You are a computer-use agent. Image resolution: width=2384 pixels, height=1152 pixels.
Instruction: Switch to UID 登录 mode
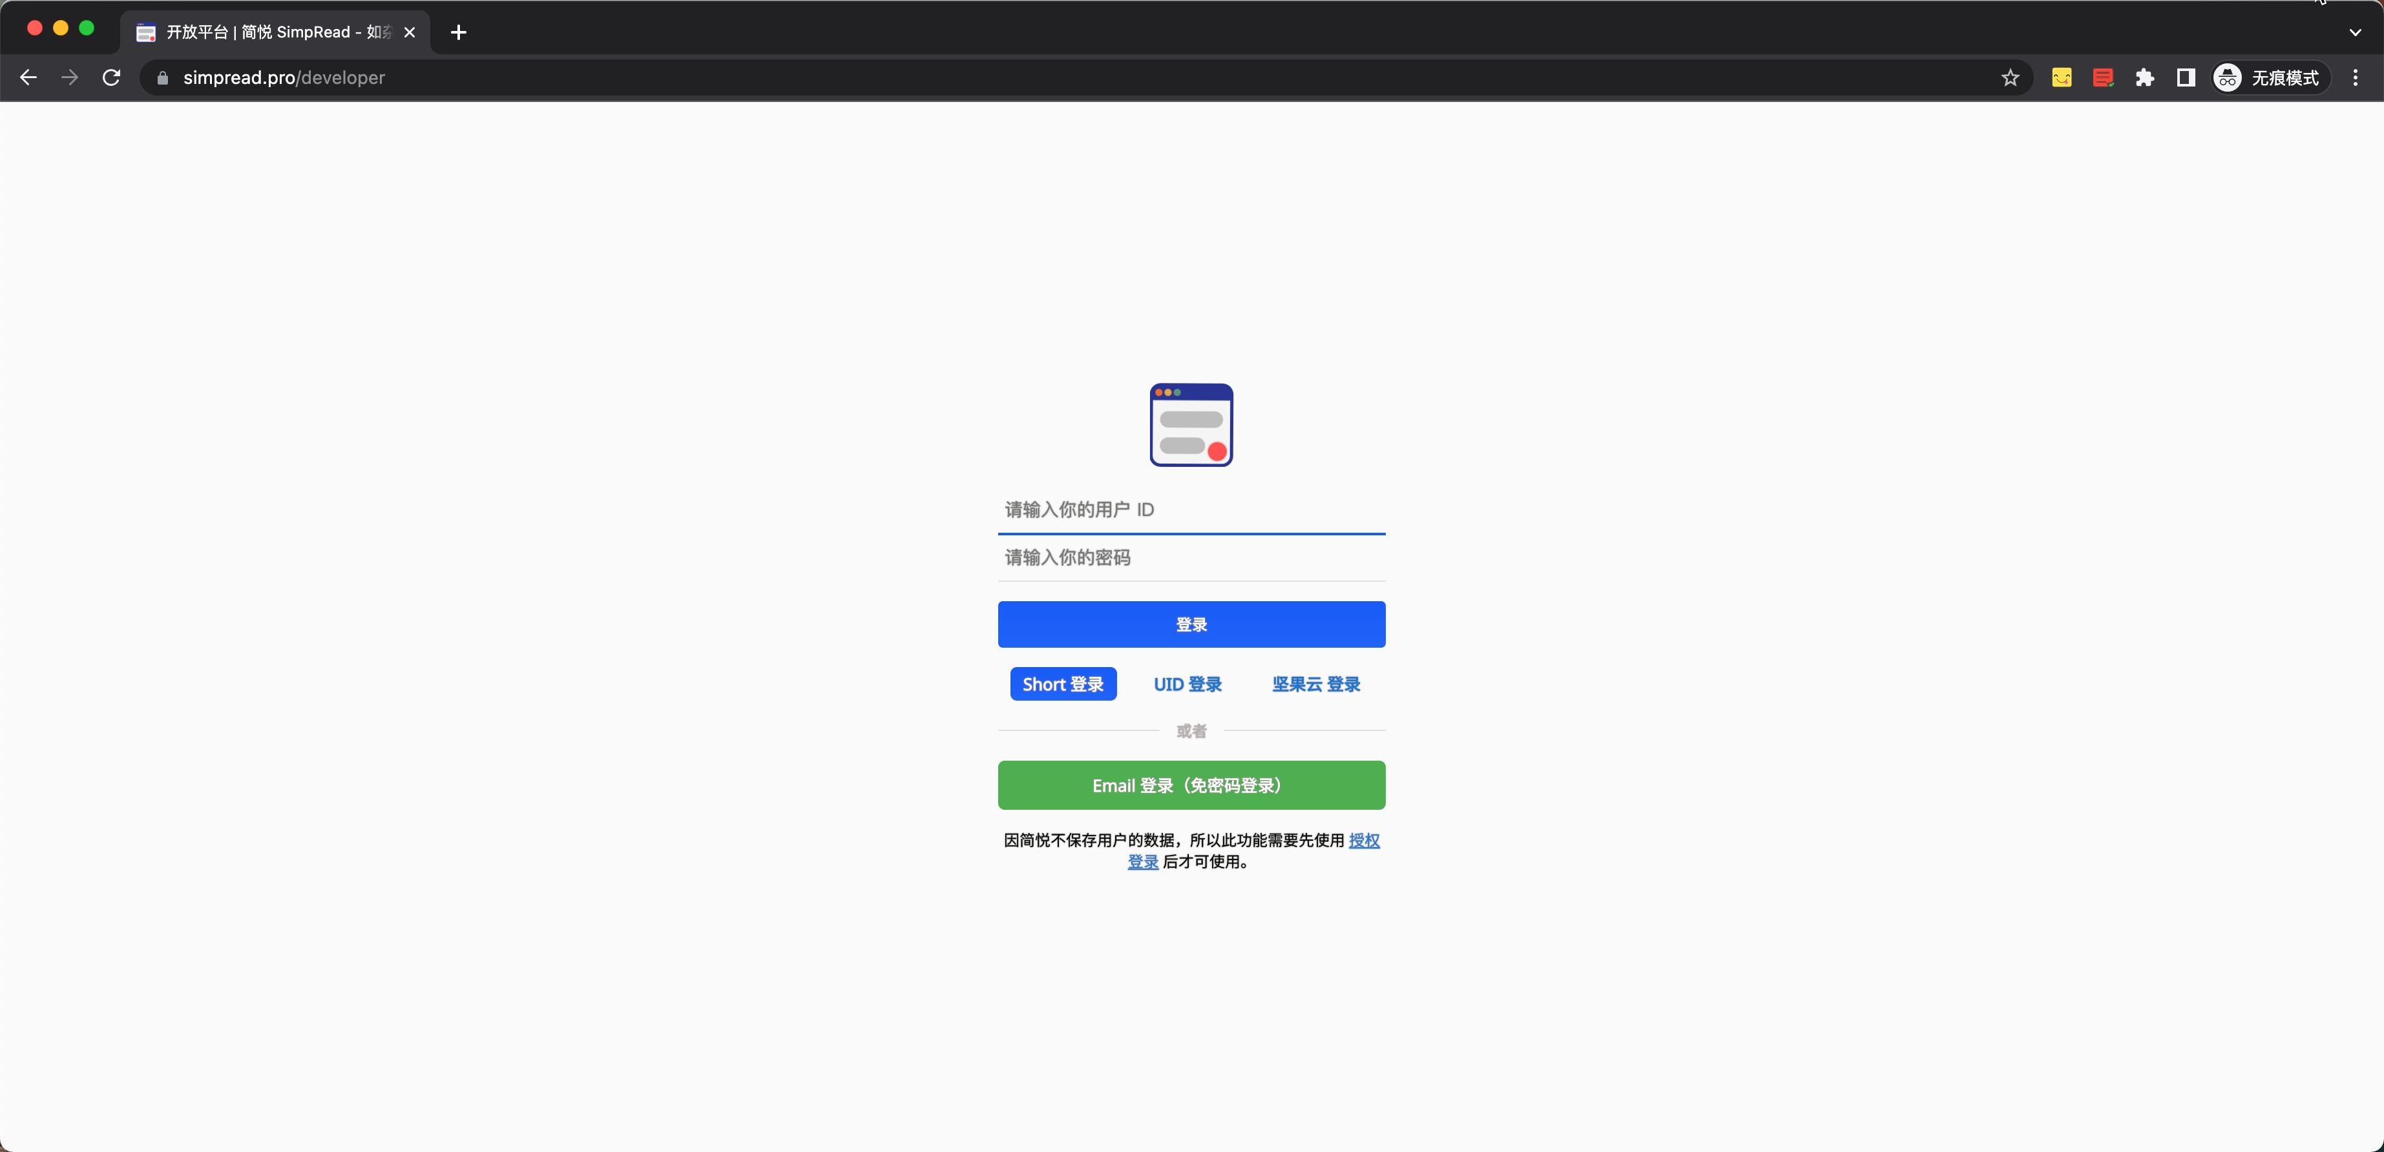coord(1187,684)
